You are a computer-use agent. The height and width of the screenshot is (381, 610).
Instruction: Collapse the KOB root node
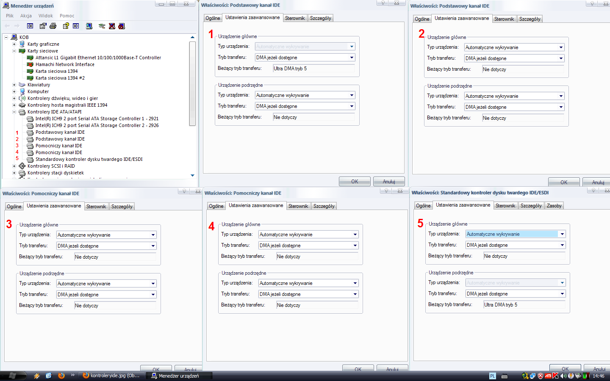click(x=6, y=37)
